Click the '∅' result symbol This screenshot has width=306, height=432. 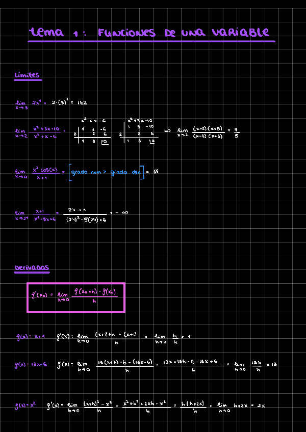point(156,172)
